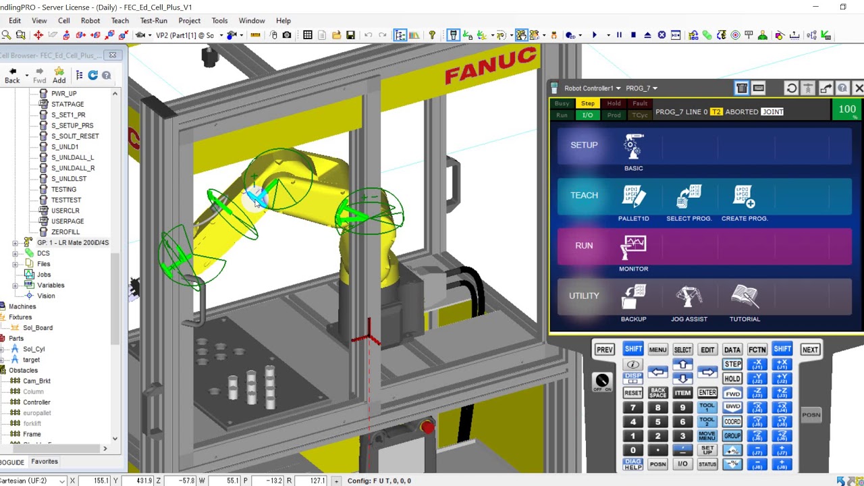Screen dimensions: 864x486
Task: Click the help icon in Cell Browser
Action: click(x=106, y=76)
